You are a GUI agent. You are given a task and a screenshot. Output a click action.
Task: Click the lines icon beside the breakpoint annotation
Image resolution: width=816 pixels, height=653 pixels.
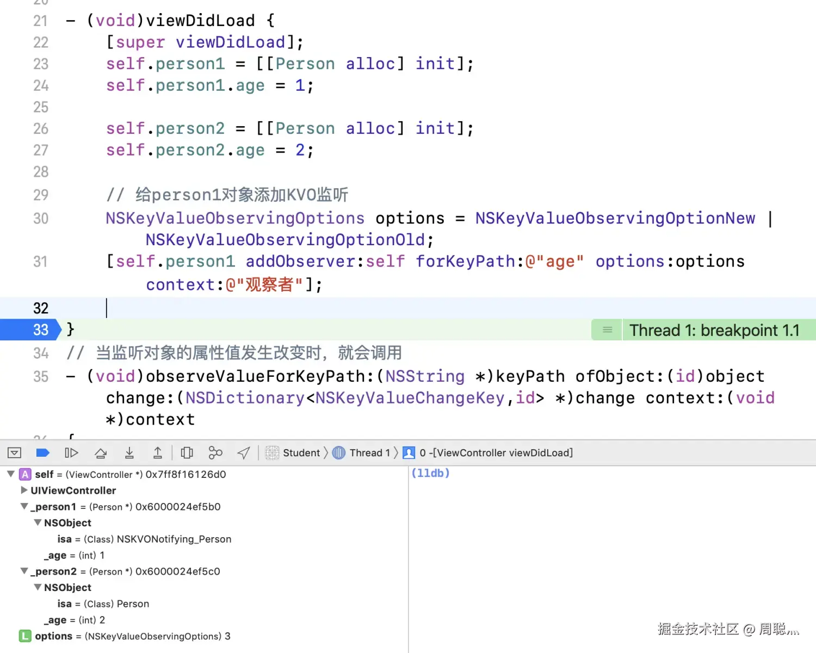point(607,330)
